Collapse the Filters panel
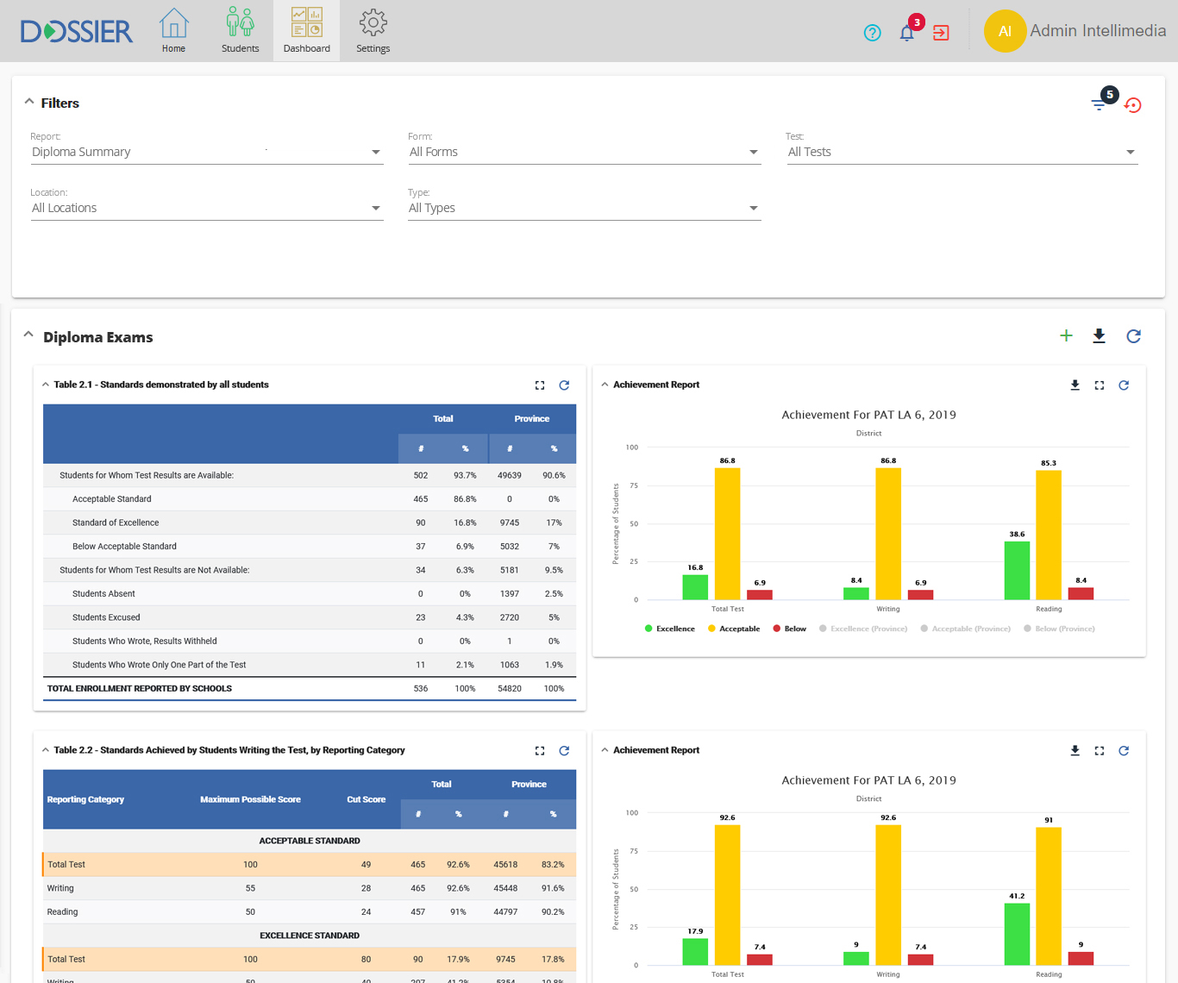Image resolution: width=1178 pixels, height=983 pixels. point(29,102)
